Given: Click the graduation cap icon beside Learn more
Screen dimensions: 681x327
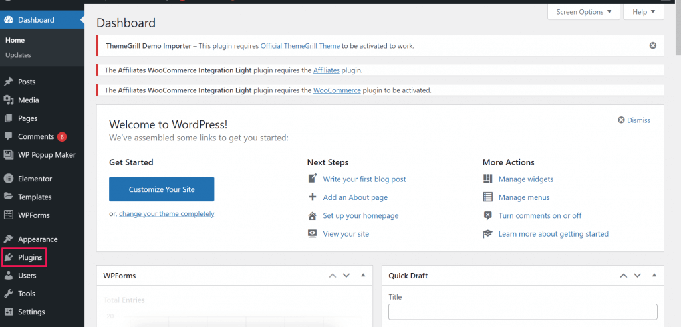Looking at the screenshot, I should pyautogui.click(x=487, y=234).
